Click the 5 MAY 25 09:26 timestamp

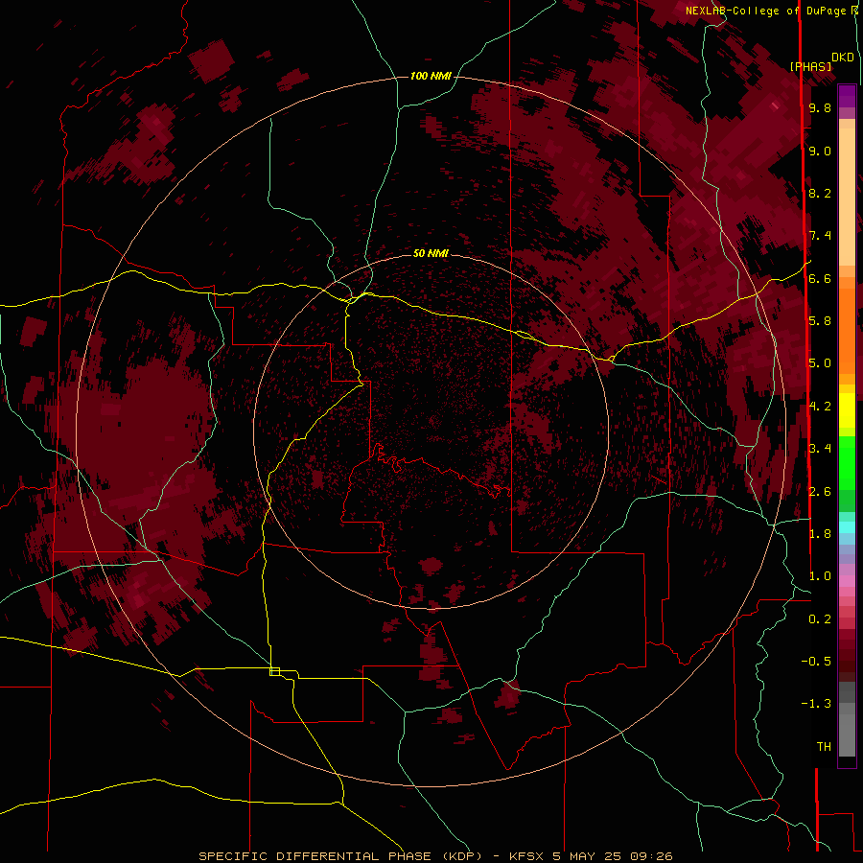click(x=613, y=856)
